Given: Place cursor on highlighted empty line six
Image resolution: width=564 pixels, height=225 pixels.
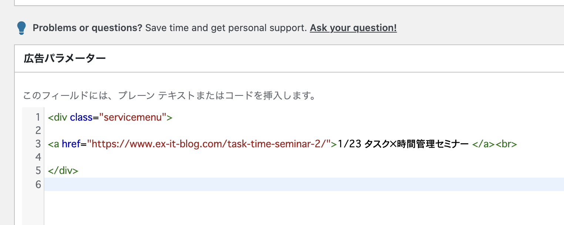Looking at the screenshot, I should coord(304,184).
